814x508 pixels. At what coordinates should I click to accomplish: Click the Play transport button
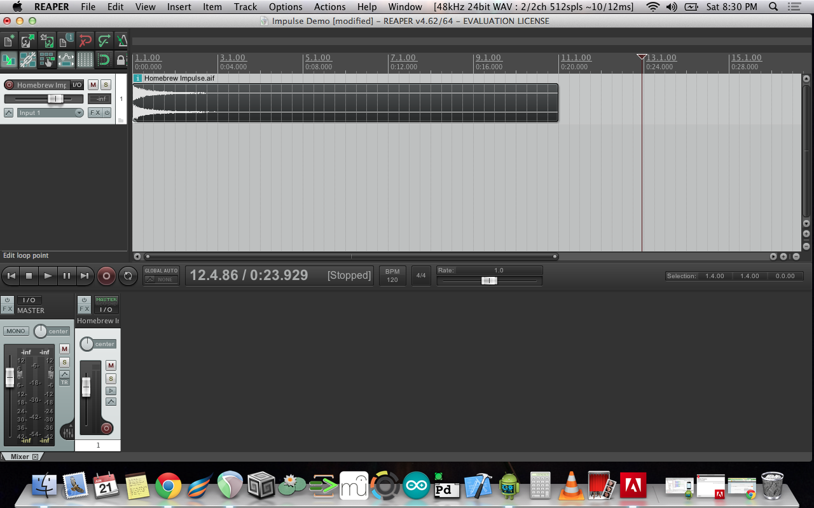point(48,276)
